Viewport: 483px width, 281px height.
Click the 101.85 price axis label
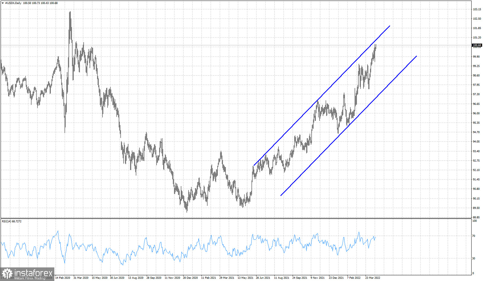tap(477, 28)
